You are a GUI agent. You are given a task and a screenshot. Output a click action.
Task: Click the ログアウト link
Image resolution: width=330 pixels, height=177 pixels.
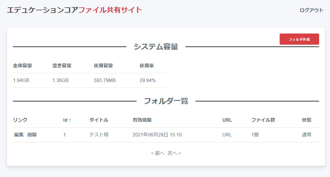tap(311, 10)
